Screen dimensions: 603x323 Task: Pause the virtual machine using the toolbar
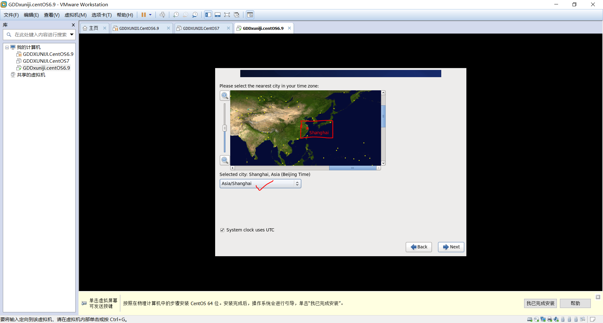tap(144, 15)
